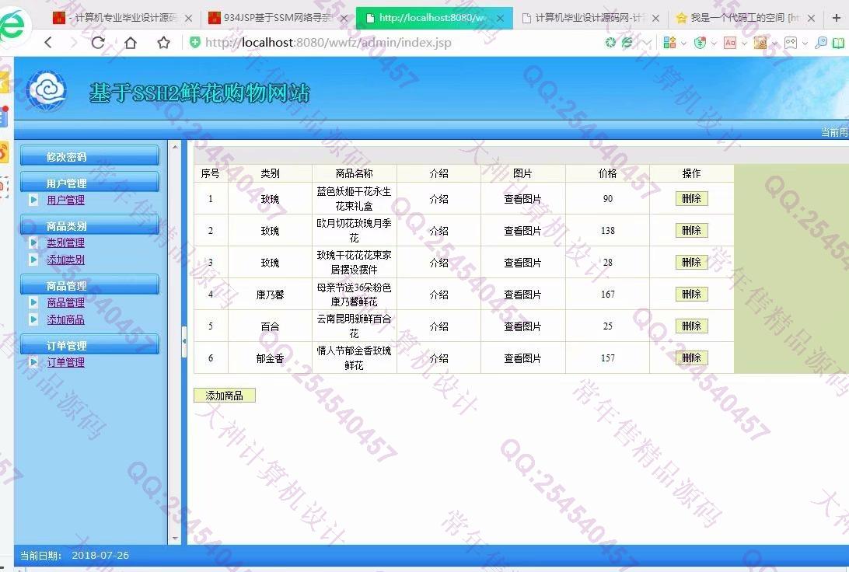Select the active localhost:8080 tab

tap(435, 18)
